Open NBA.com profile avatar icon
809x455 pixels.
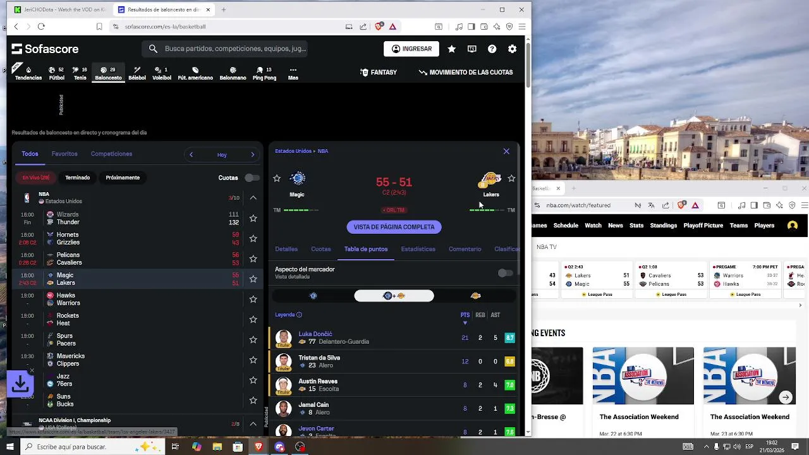click(x=793, y=226)
